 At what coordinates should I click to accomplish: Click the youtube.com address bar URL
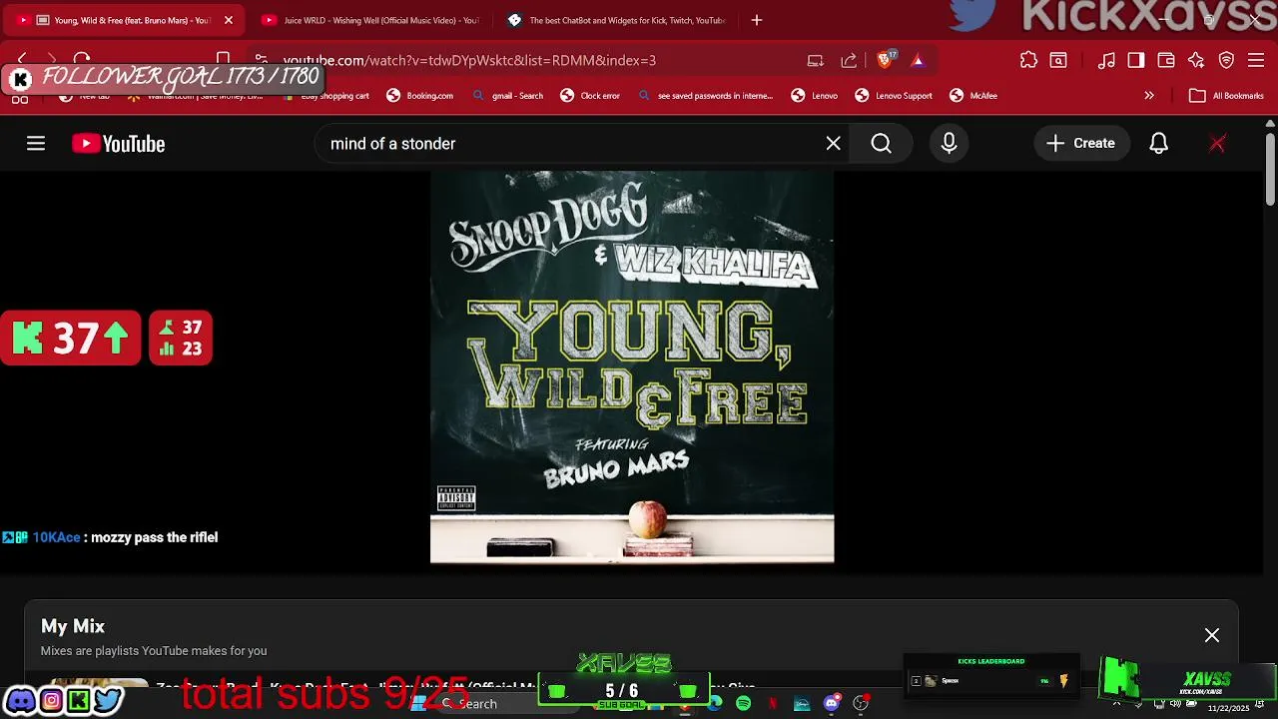point(469,60)
